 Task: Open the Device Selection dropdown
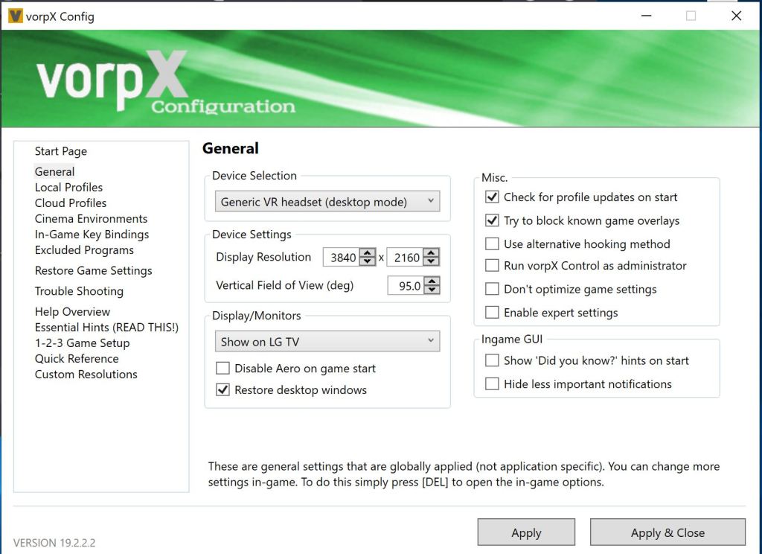(x=327, y=202)
